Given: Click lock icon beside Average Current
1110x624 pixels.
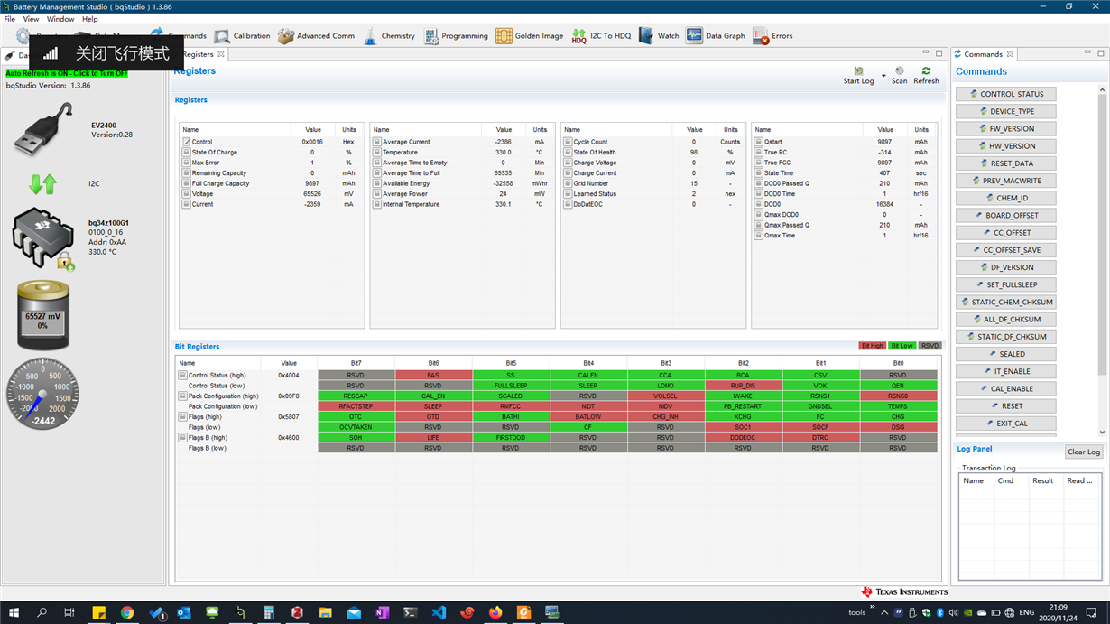Looking at the screenshot, I should 377,142.
